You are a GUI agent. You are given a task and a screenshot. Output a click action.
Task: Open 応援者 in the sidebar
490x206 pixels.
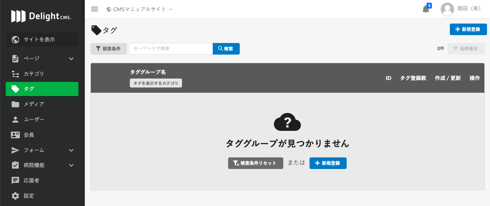point(42,181)
